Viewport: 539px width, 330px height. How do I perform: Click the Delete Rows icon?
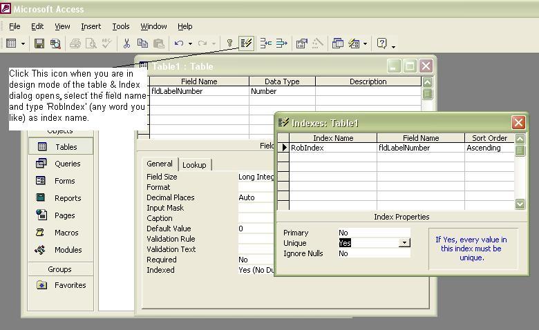[x=282, y=43]
